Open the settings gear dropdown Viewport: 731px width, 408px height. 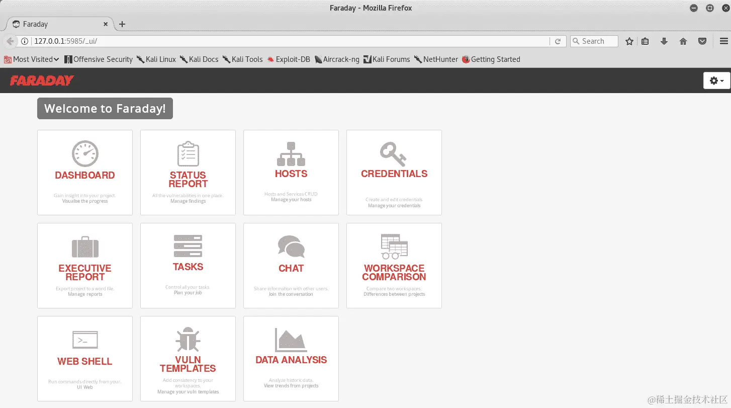[716, 80]
